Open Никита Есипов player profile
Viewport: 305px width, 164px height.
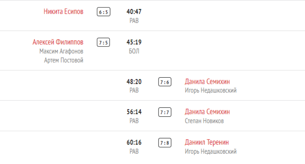point(63,12)
